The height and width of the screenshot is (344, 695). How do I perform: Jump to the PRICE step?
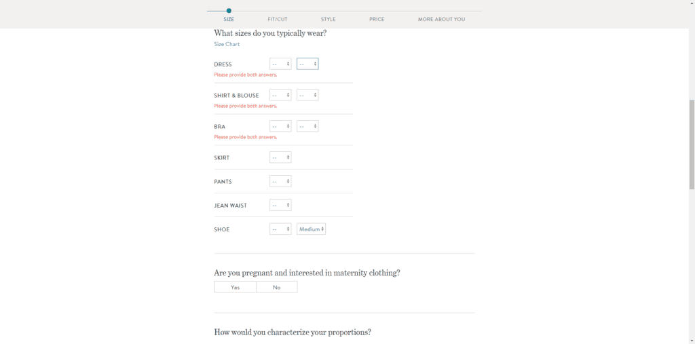[x=377, y=20]
